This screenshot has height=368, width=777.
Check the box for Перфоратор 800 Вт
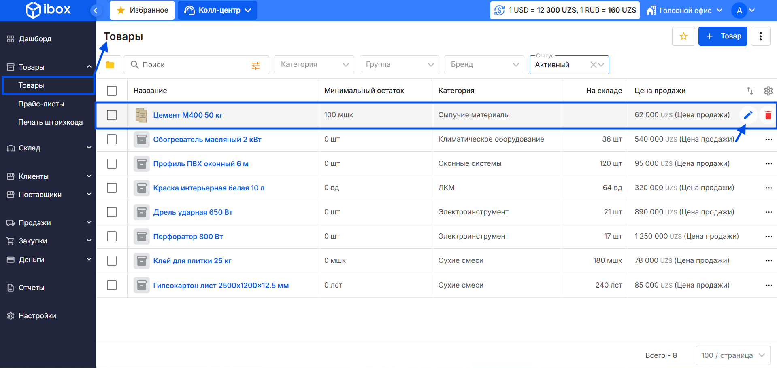(112, 237)
